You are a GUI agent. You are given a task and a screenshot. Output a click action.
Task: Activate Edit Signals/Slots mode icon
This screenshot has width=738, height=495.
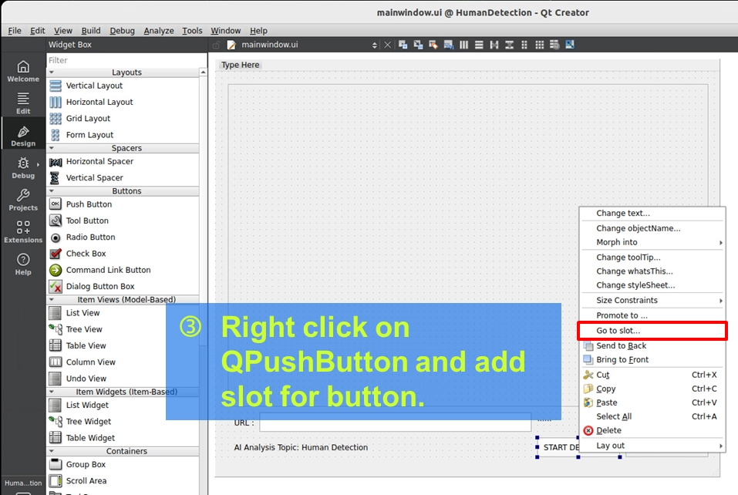pos(418,45)
